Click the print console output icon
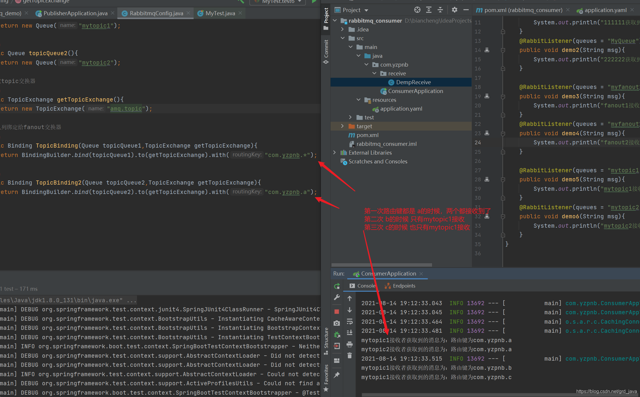The image size is (640, 397). 349,344
